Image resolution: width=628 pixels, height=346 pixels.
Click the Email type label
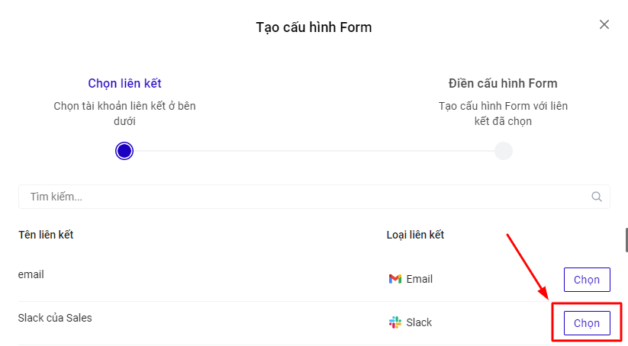pyautogui.click(x=419, y=279)
